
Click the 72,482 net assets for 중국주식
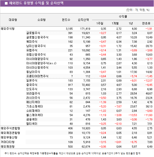tap(86, 85)
